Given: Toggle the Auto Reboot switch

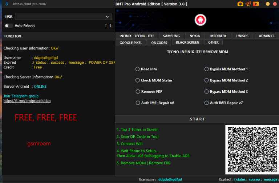Looking at the screenshot, I should pos(8,26).
